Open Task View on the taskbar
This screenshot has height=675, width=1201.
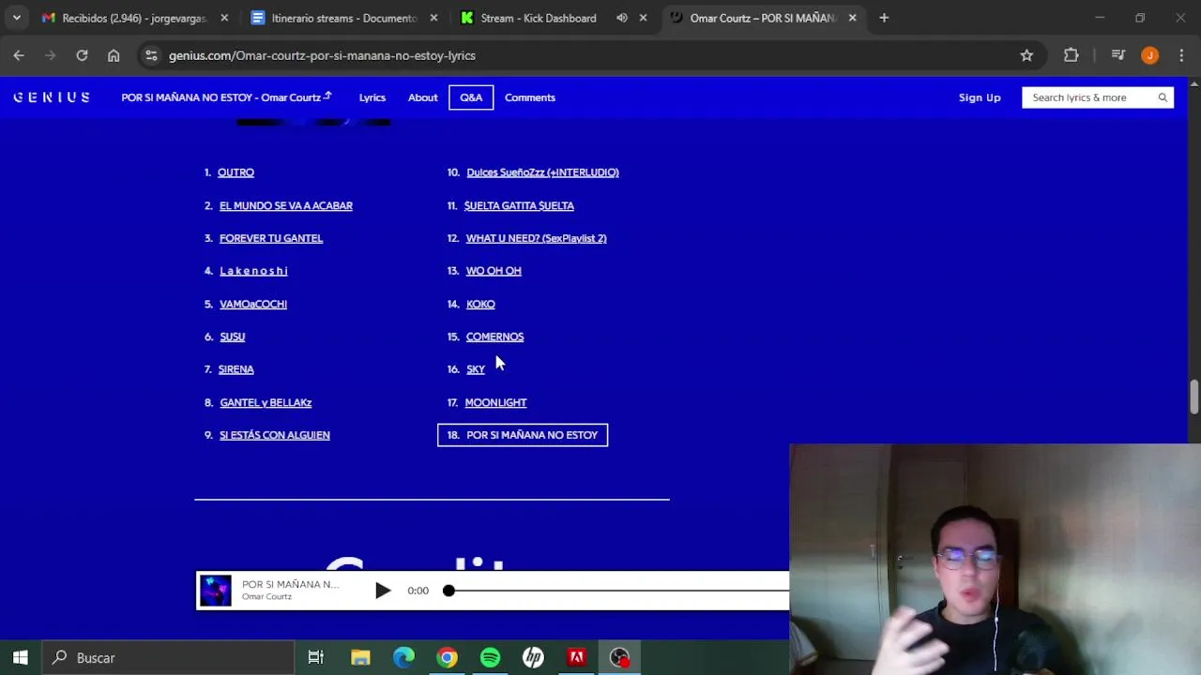point(316,658)
